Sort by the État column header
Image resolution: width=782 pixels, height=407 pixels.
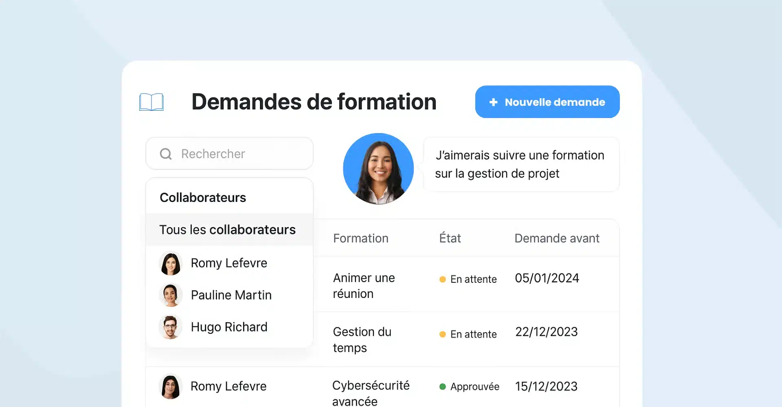click(450, 238)
